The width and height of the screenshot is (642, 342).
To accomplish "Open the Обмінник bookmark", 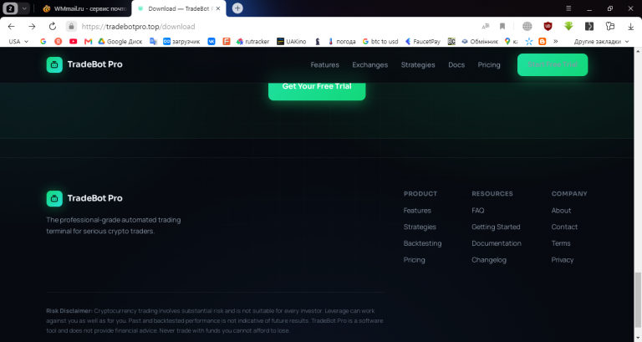I will [x=480, y=41].
